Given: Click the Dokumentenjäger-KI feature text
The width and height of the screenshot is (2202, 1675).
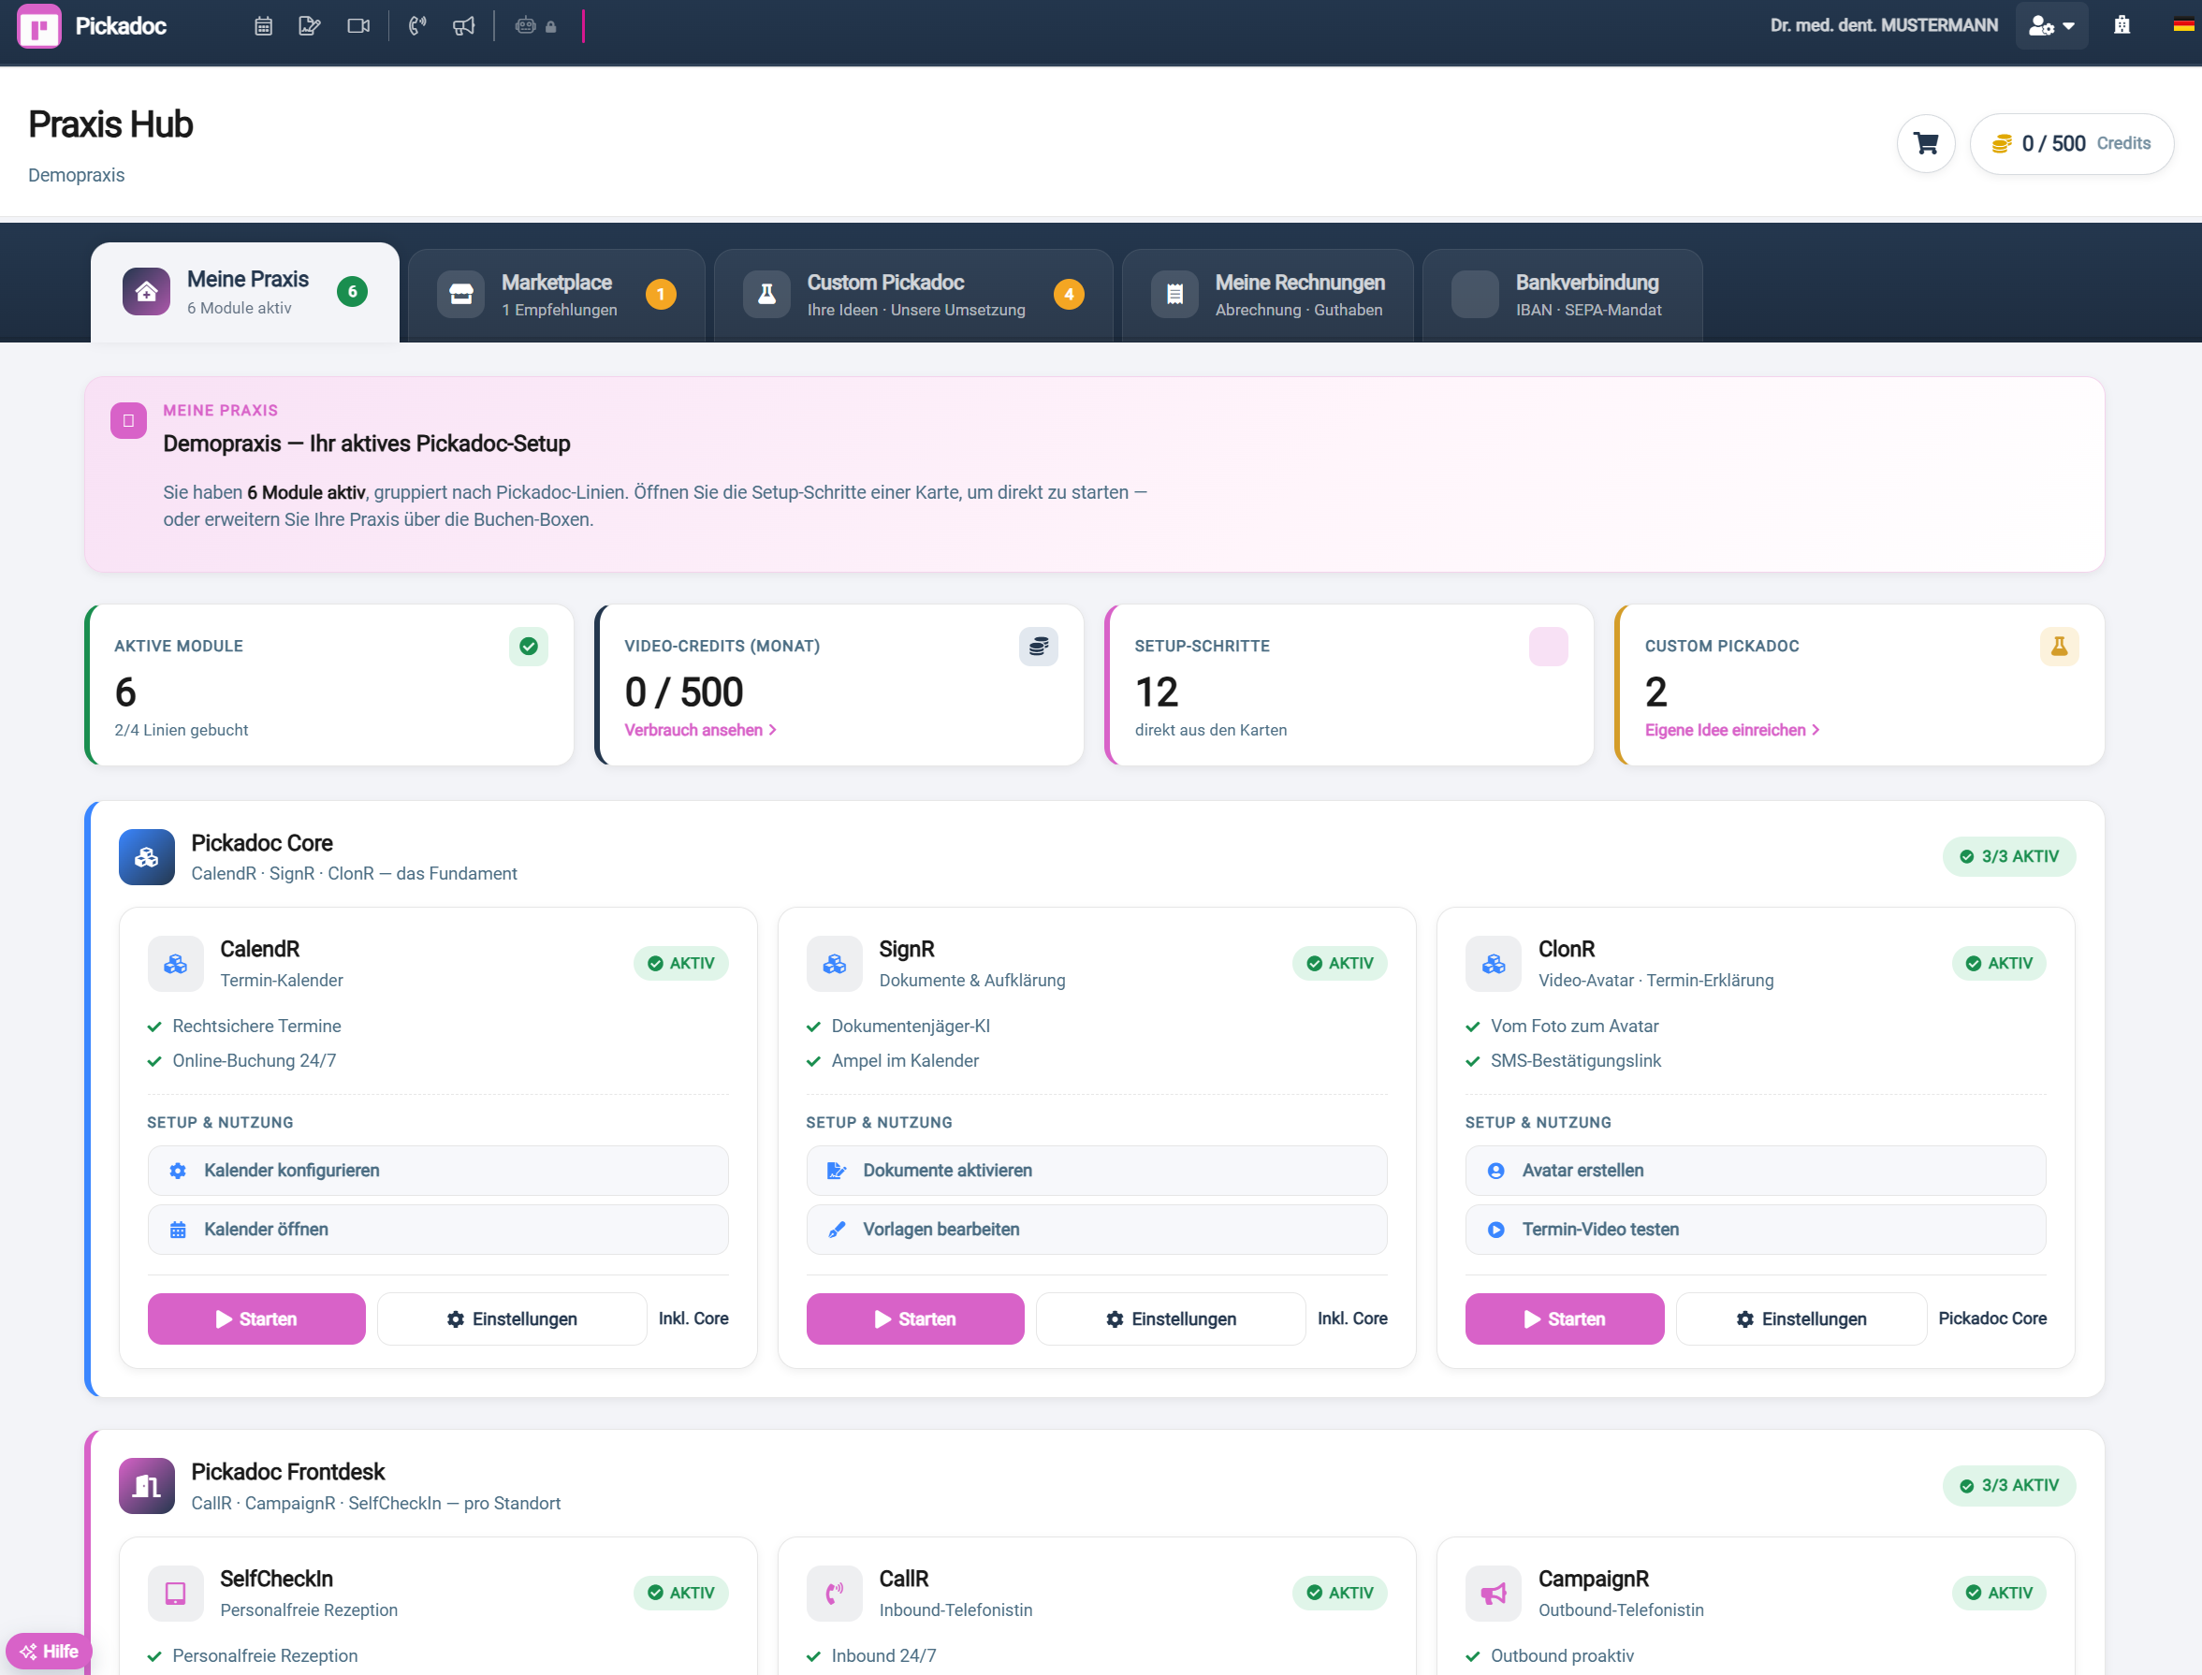Looking at the screenshot, I should coord(911,1026).
